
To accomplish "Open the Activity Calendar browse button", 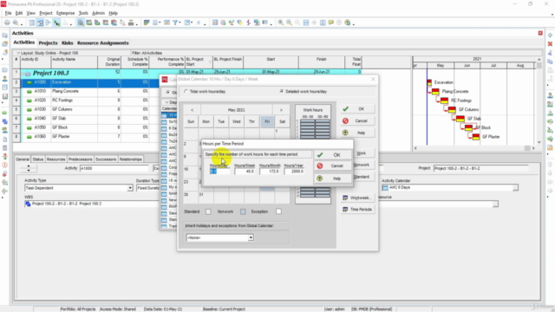I will tap(515, 187).
